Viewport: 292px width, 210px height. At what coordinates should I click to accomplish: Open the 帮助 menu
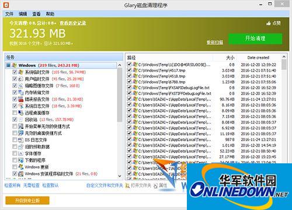[50, 14]
